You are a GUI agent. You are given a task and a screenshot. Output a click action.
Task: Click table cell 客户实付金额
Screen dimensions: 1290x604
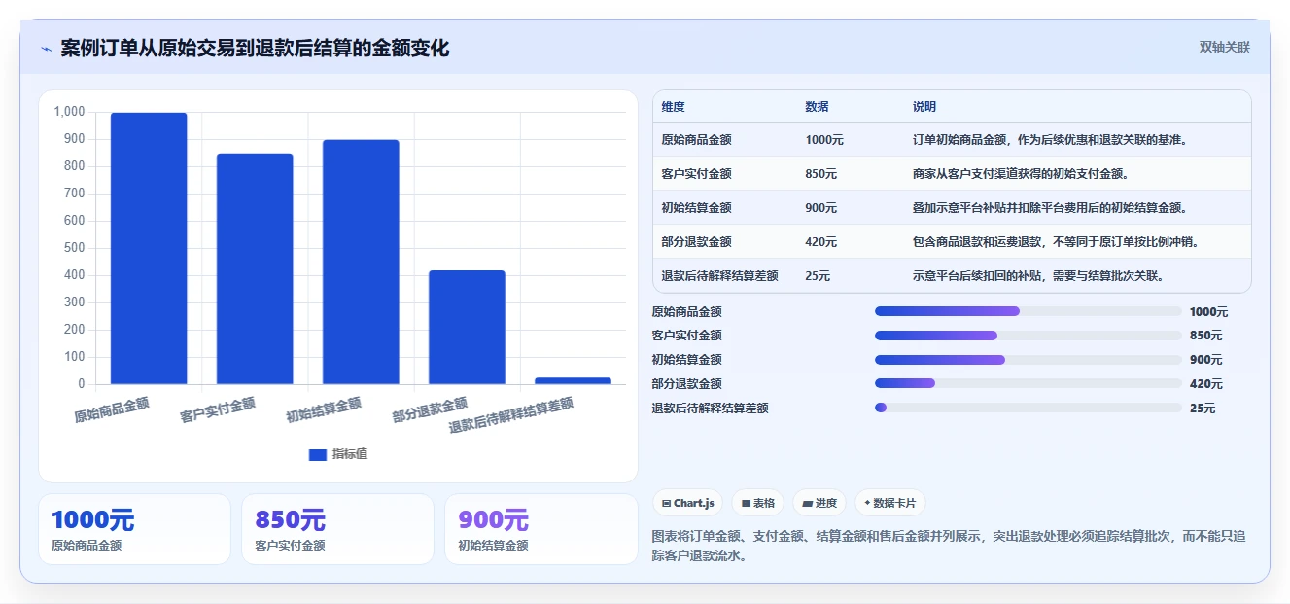696,174
